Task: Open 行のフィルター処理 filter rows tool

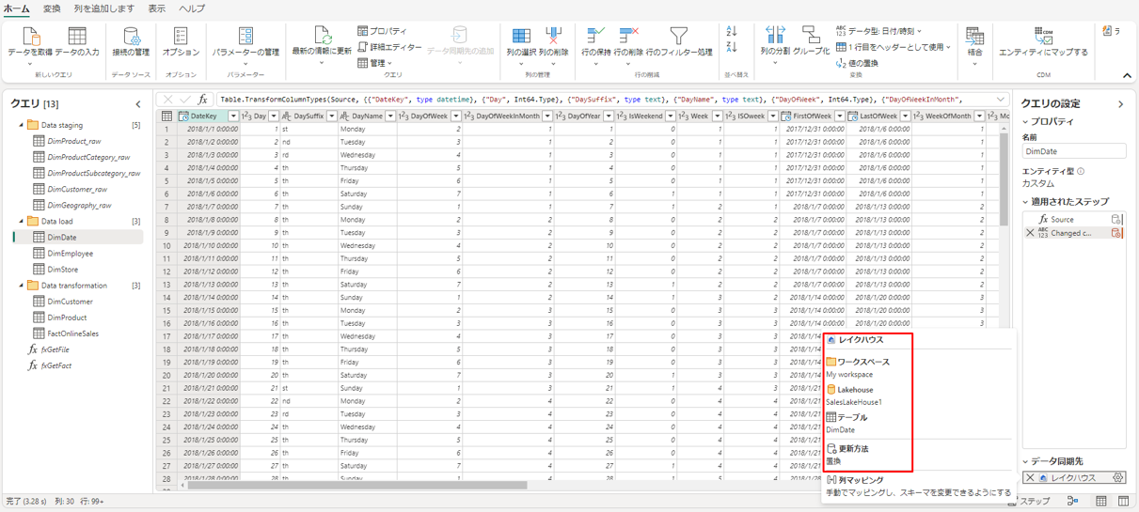Action: (x=678, y=38)
